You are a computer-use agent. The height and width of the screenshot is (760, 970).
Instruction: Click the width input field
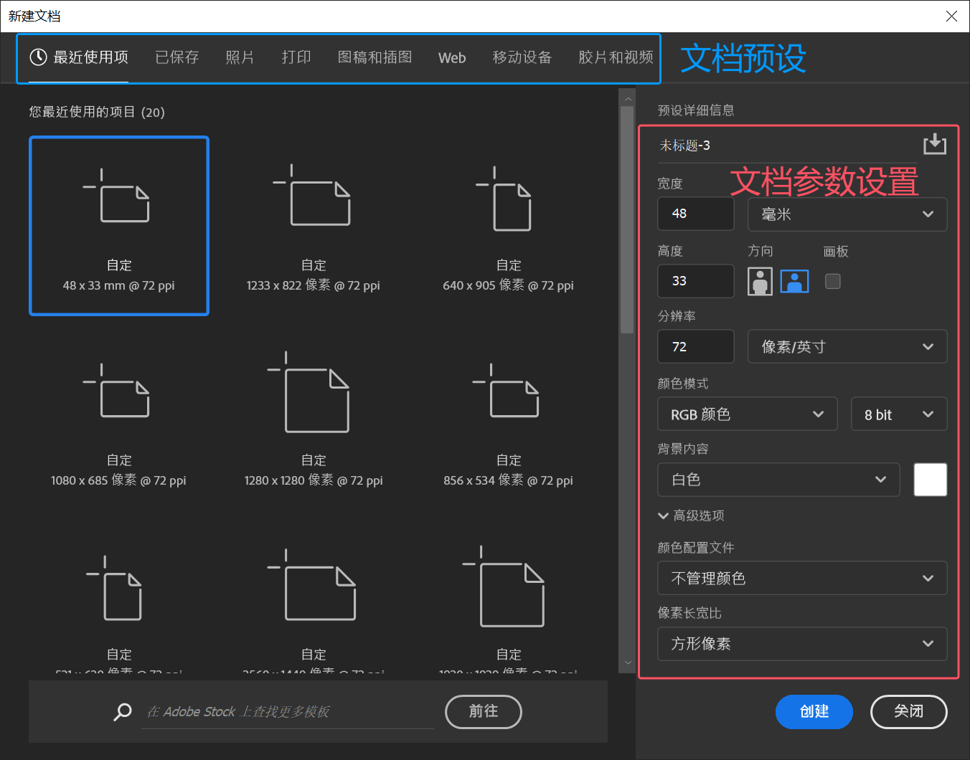[x=696, y=214]
